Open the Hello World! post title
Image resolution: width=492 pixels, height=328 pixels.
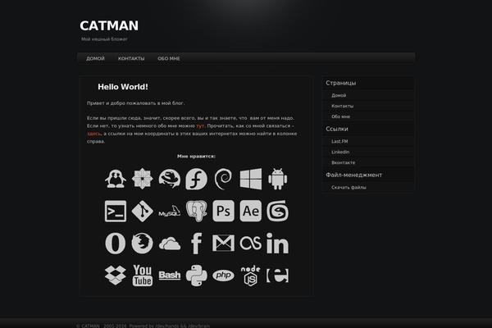(123, 87)
